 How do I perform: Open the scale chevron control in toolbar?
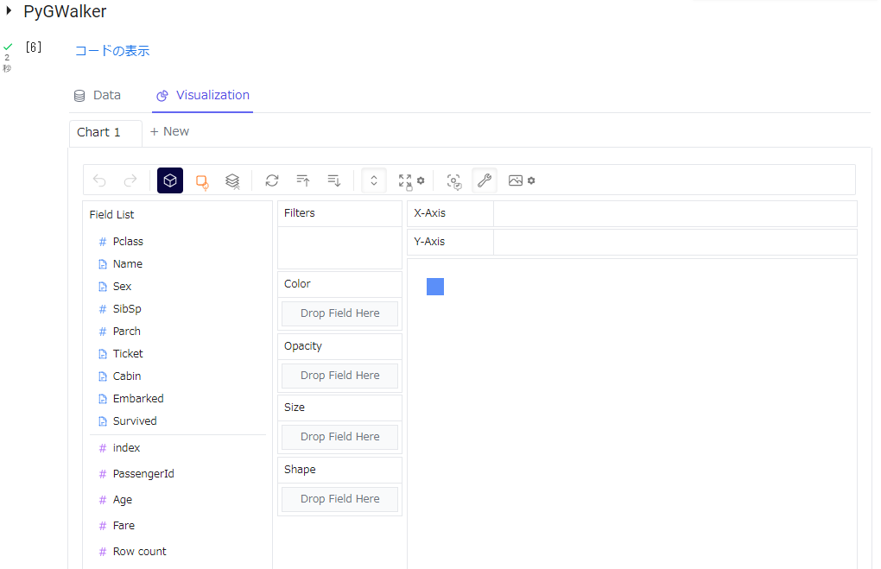click(372, 180)
